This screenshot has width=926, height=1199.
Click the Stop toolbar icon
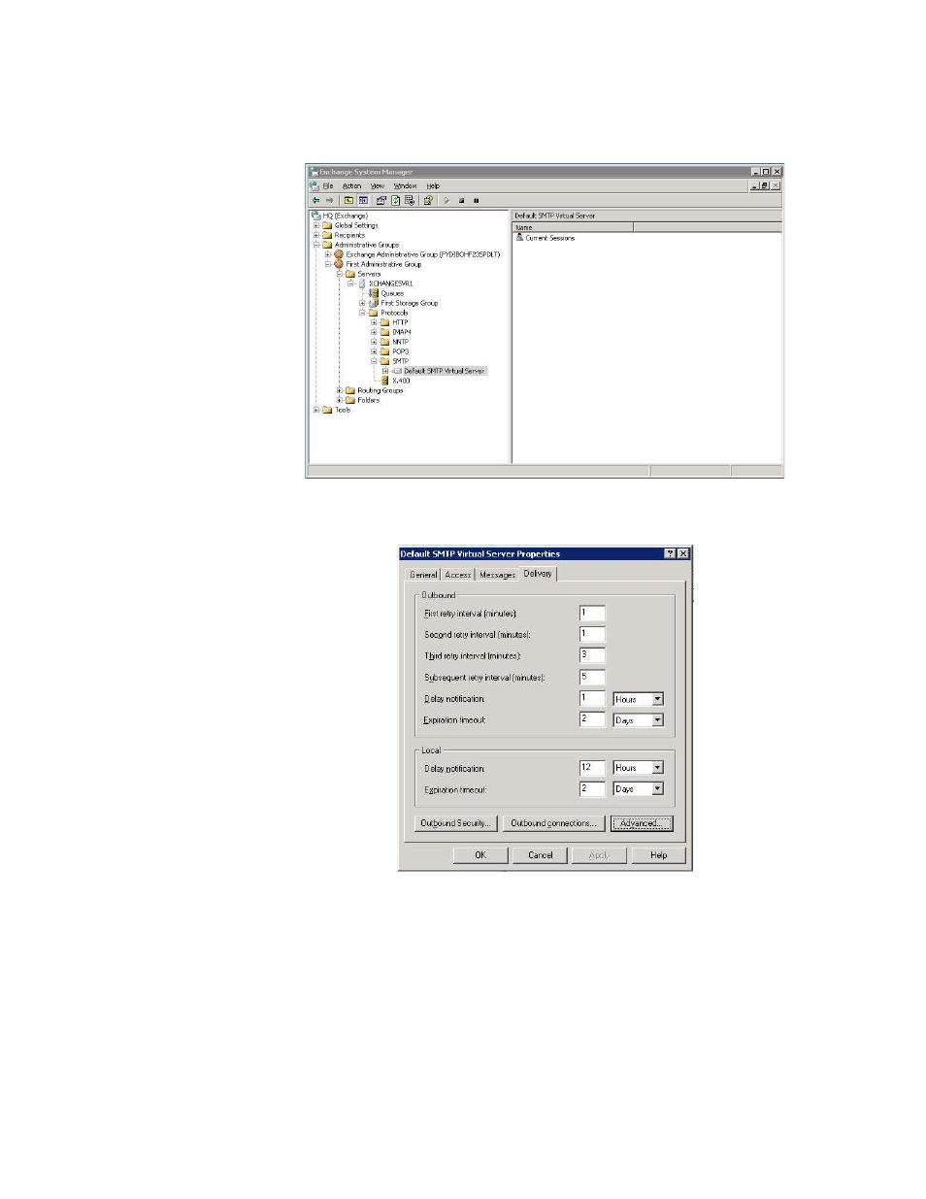[461, 201]
